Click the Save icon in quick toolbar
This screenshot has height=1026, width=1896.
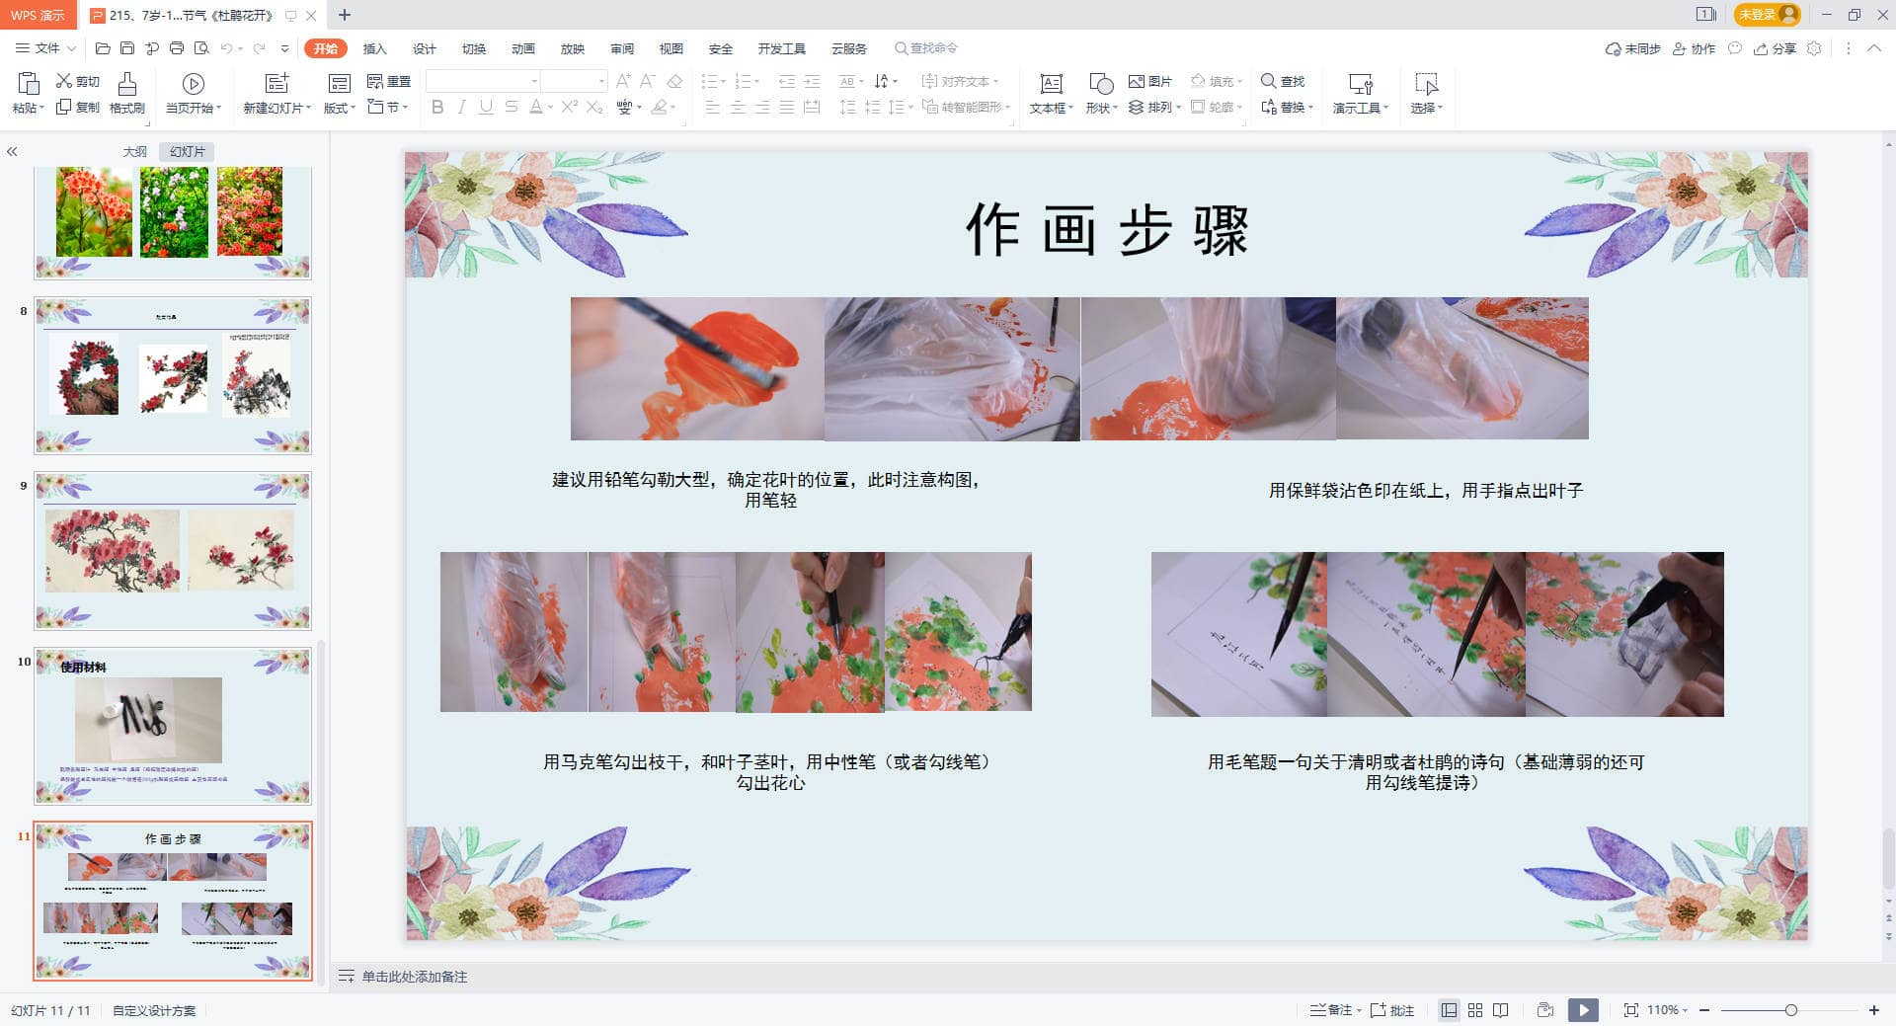coord(127,48)
